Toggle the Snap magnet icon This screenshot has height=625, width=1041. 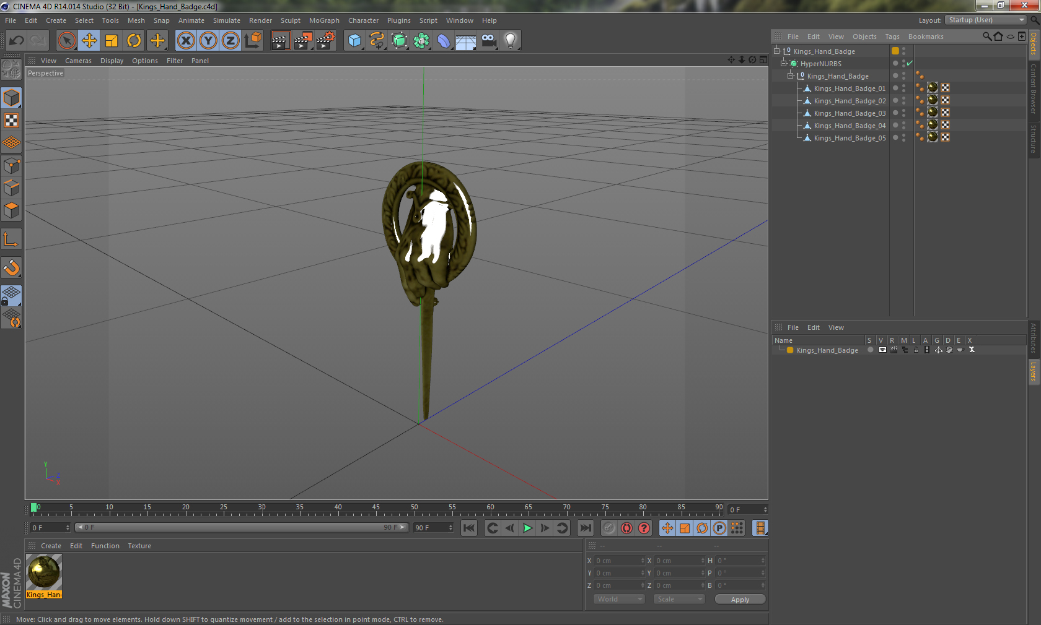pos(11,267)
